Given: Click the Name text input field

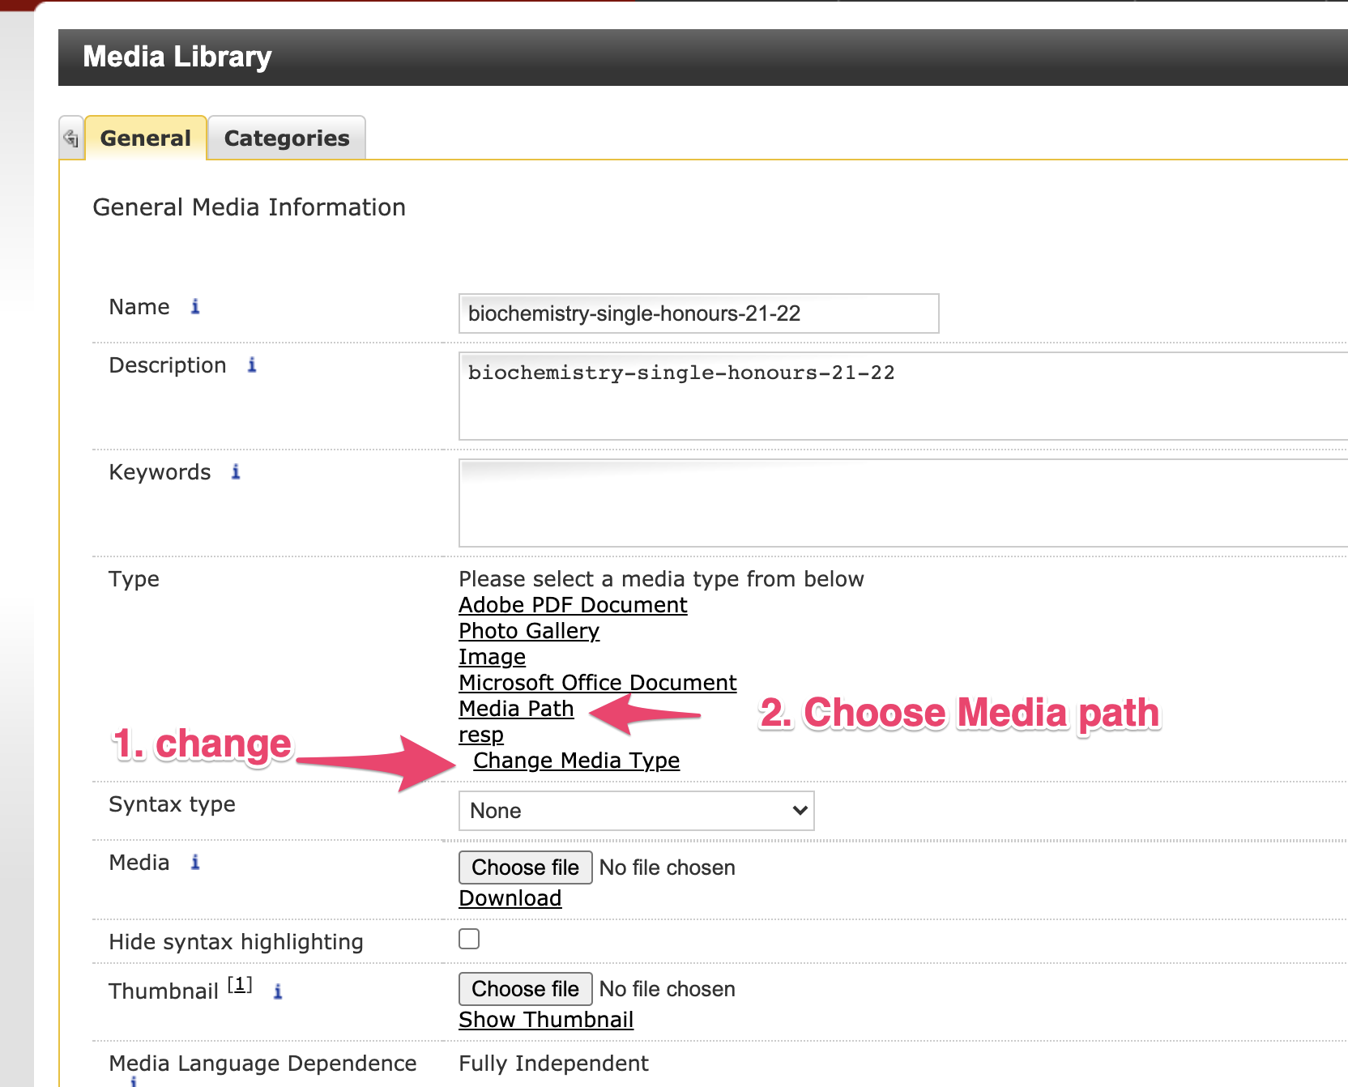Looking at the screenshot, I should [698, 313].
